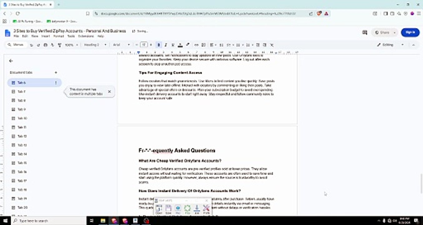
Task: Click the tools icon in floating capture toolbar
Action: point(206,209)
